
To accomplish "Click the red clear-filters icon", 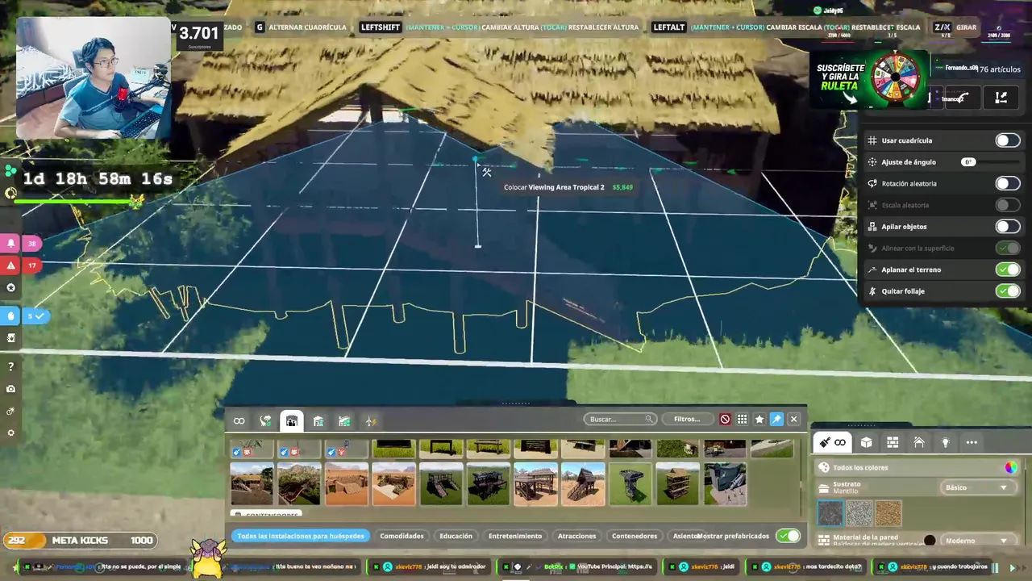I will coord(725,419).
